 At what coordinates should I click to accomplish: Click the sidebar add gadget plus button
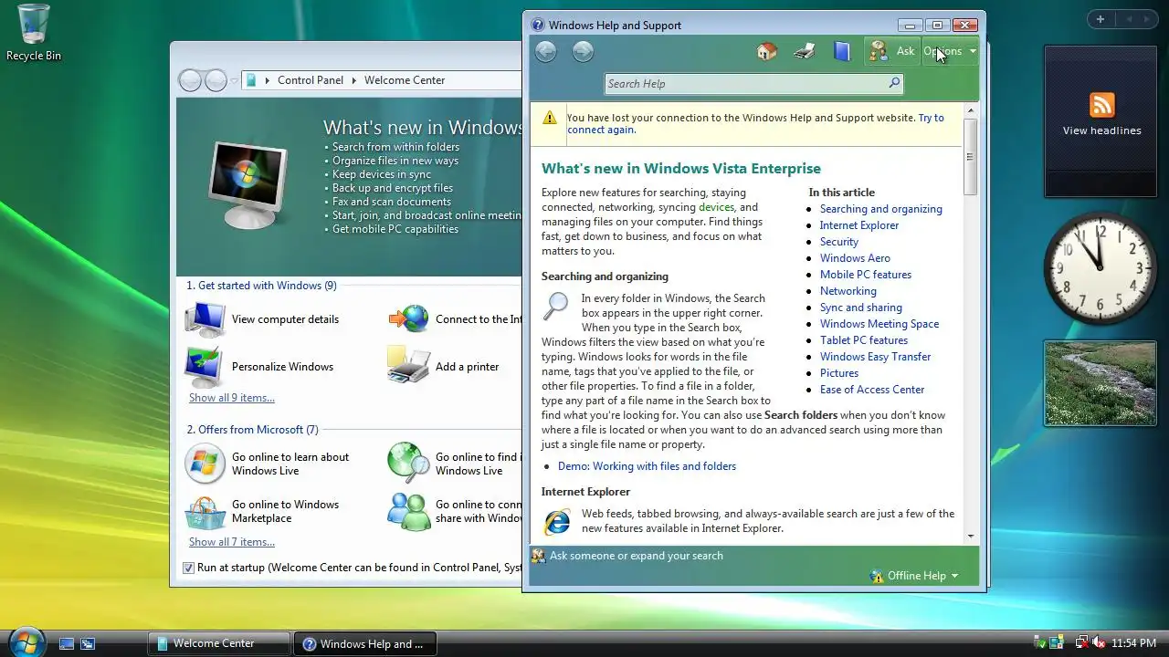(1101, 19)
